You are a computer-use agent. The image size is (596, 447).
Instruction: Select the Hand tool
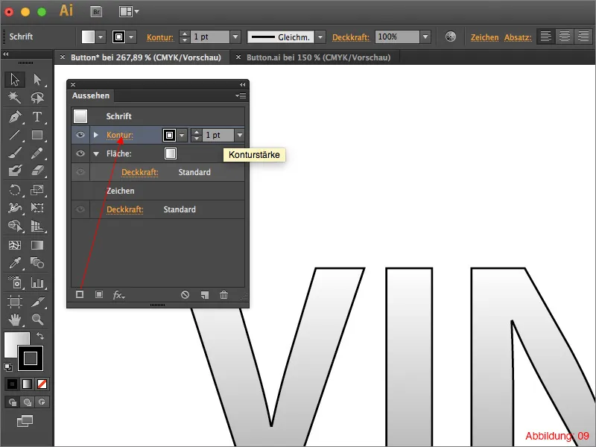pyautogui.click(x=15, y=320)
